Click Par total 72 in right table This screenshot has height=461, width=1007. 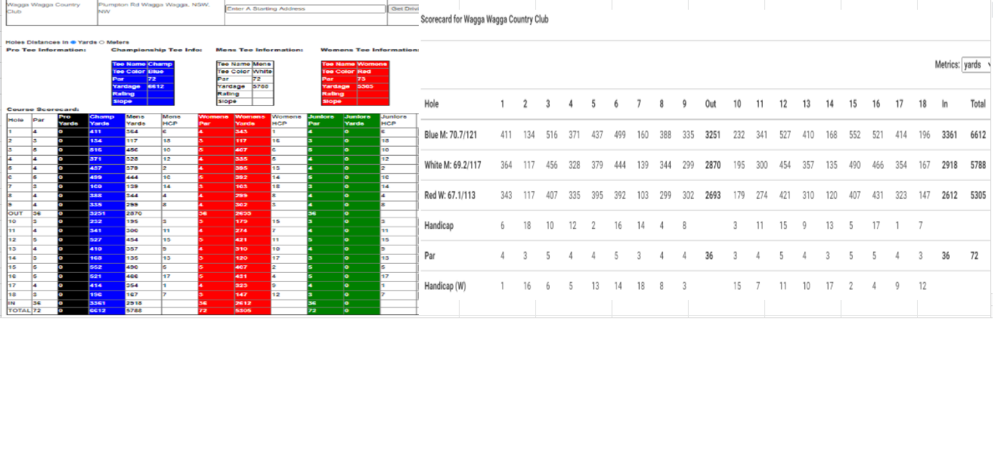pyautogui.click(x=974, y=256)
